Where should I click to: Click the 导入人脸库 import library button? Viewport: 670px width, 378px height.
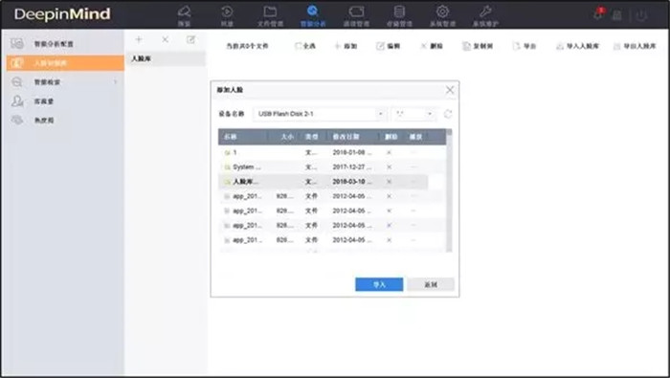pos(577,46)
